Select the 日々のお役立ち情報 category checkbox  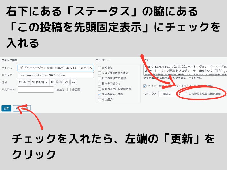[x=99, y=78]
